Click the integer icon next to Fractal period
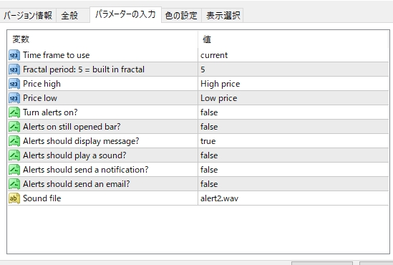 [x=14, y=69]
